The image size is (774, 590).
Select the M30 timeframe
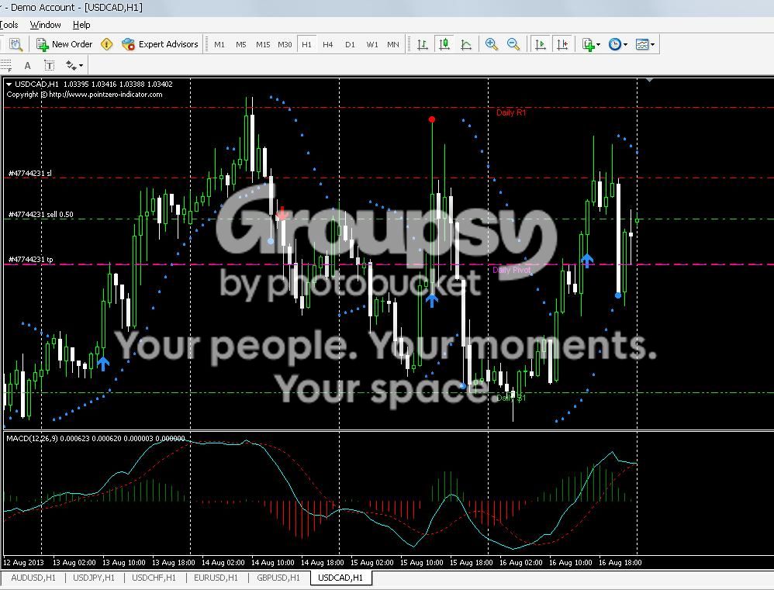285,44
